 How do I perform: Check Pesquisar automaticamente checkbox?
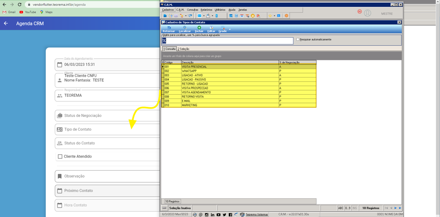(298, 39)
